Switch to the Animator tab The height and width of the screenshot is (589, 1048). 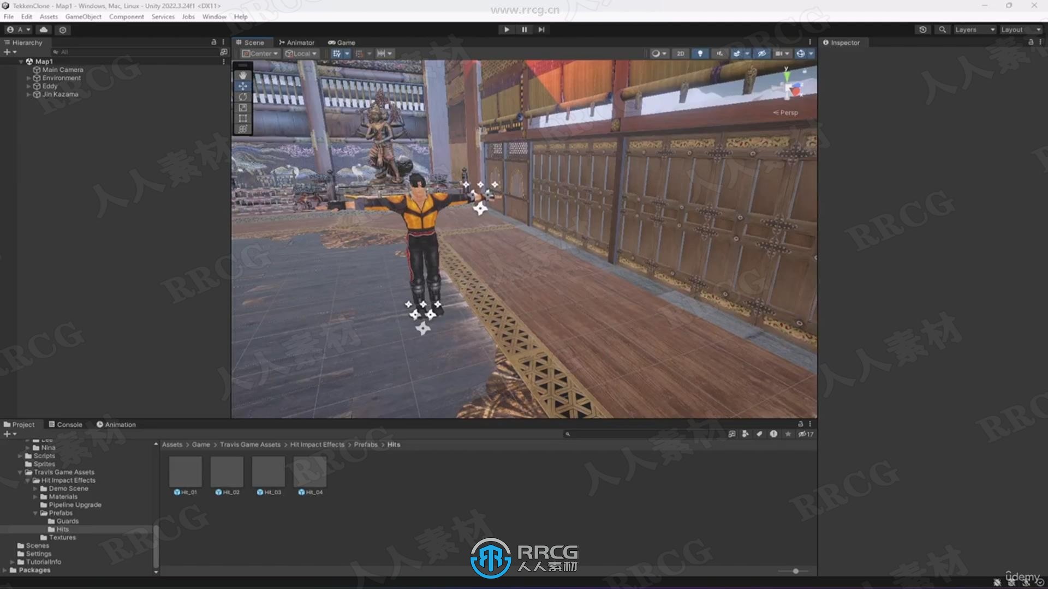click(x=296, y=43)
